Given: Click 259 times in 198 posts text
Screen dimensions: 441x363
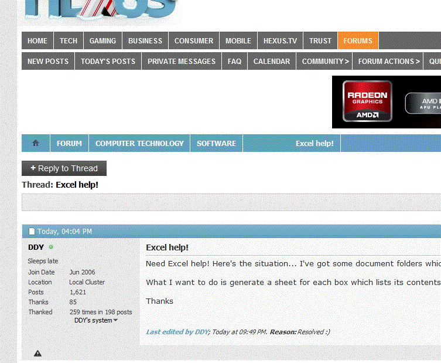Looking at the screenshot, I should point(101,312).
